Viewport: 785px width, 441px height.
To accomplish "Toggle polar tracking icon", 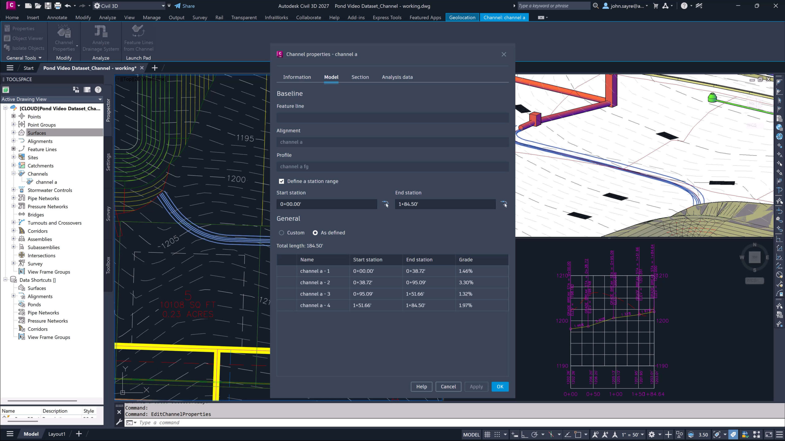I will click(534, 435).
